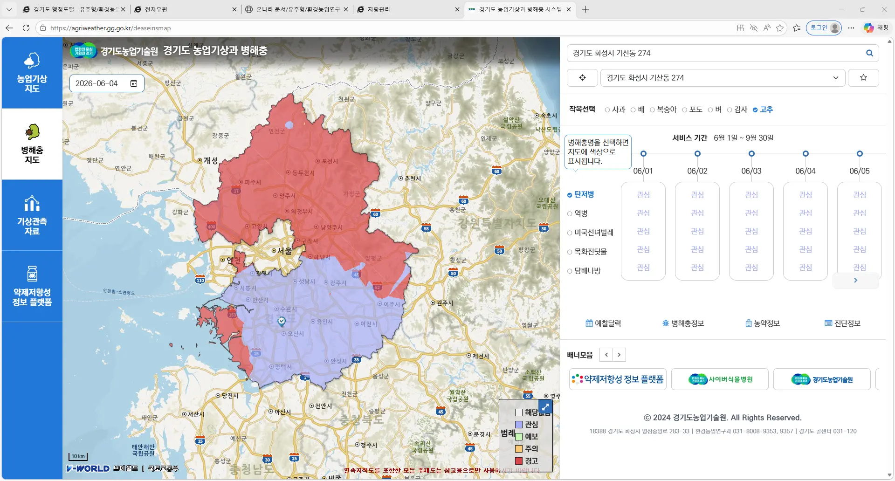Open the 농업기상 지도 sidebar icon
895x481 pixels.
tap(32, 73)
